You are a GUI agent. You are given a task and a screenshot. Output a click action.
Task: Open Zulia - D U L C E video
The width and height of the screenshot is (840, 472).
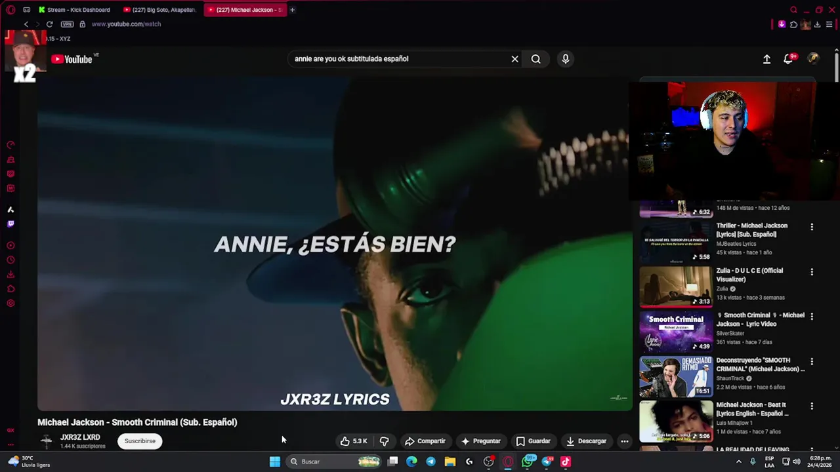click(x=676, y=286)
